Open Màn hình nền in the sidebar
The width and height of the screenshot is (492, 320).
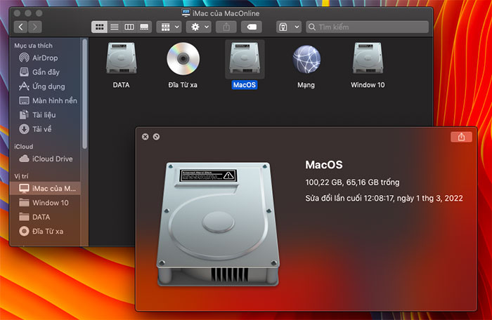[48, 100]
